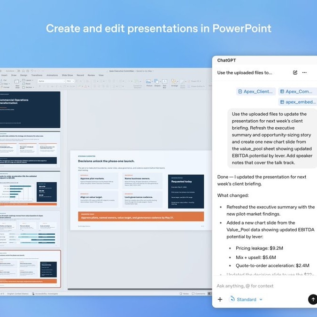Click the Notes button in the status bar
Viewport: 317px width, 317px height.
pos(184,294)
